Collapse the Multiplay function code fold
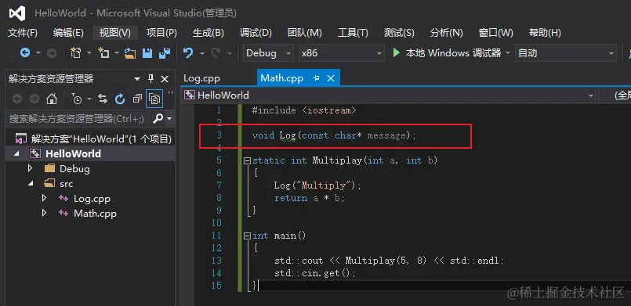The width and height of the screenshot is (631, 306). pyautogui.click(x=247, y=160)
